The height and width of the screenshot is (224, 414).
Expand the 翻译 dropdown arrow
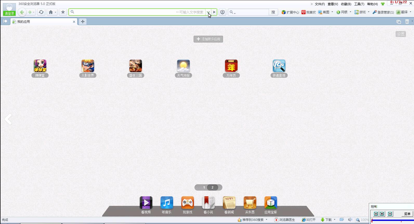click(410, 12)
